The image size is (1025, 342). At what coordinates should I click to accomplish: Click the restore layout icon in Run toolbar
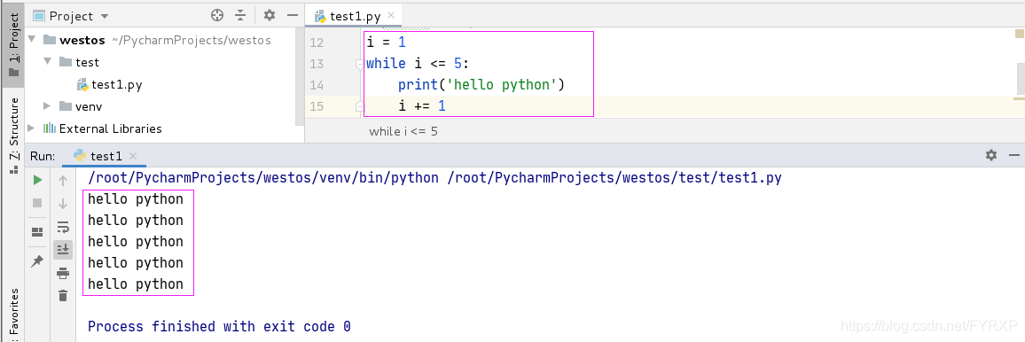(x=37, y=232)
